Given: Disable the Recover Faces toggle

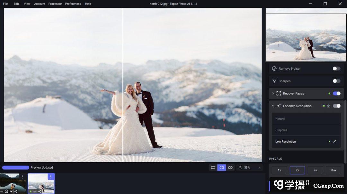Looking at the screenshot, I should pos(336,93).
